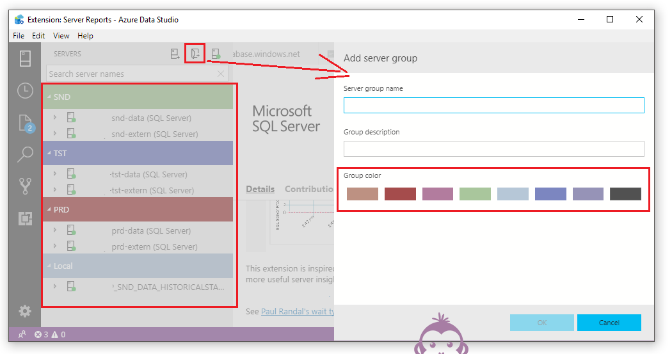672x354 pixels.
Task: Expand the prd-data server node
Action: point(55,230)
